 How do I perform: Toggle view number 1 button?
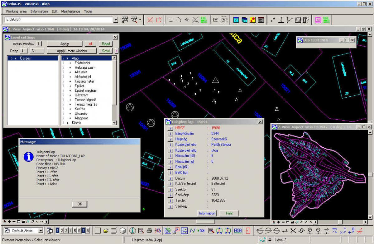(x=58, y=231)
